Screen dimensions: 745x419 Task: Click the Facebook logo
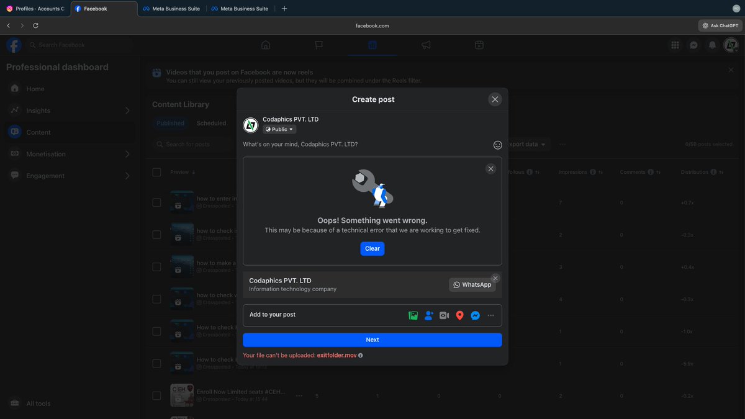(x=14, y=45)
